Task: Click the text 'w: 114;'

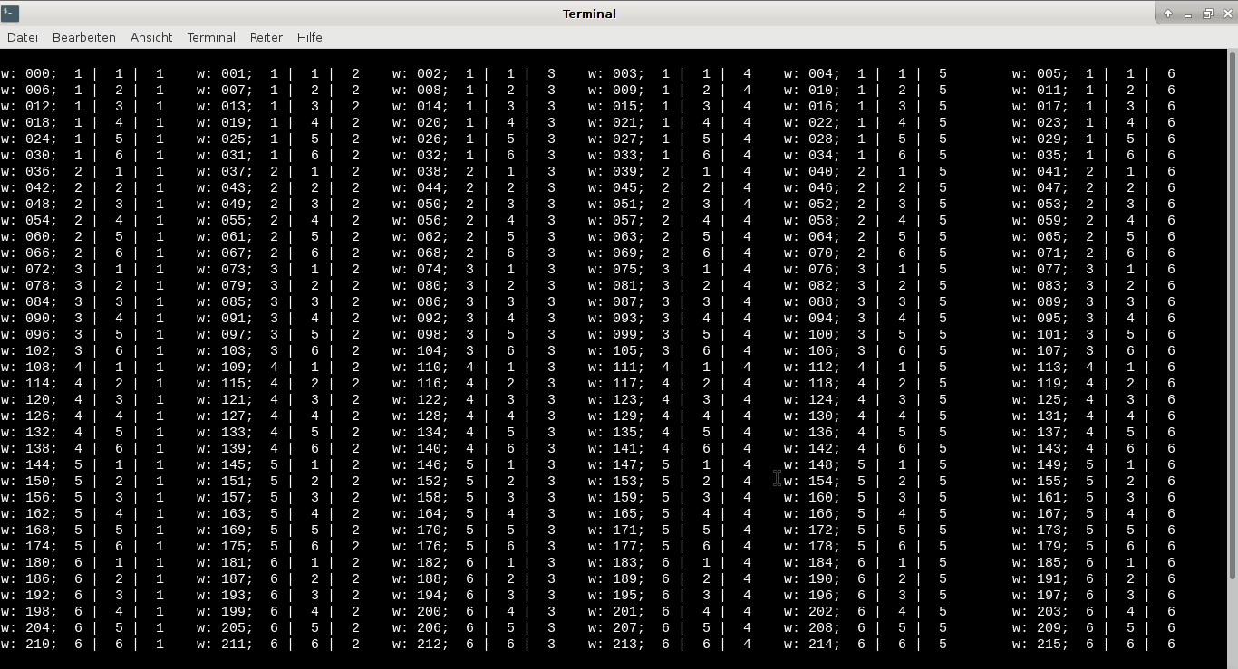Action: click(x=28, y=383)
